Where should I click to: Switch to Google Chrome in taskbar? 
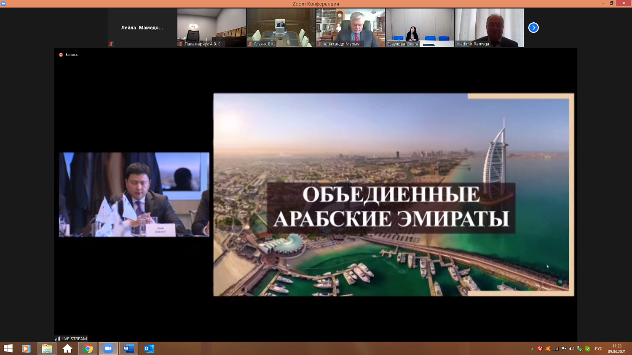pos(88,349)
